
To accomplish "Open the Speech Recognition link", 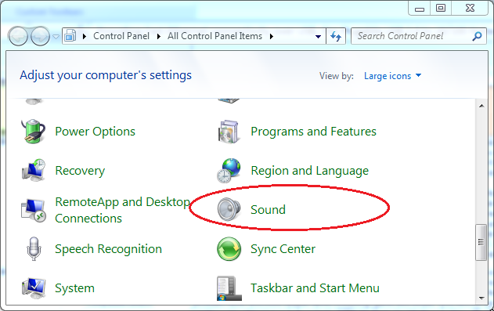I will (108, 249).
